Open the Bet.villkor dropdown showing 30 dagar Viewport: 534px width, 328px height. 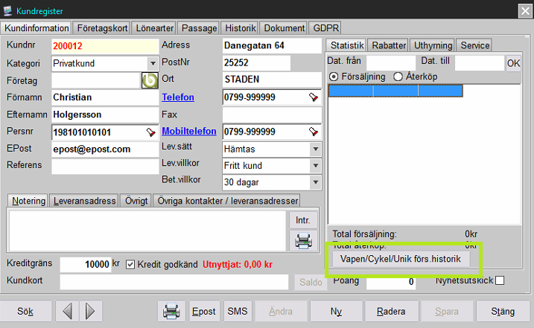point(314,181)
